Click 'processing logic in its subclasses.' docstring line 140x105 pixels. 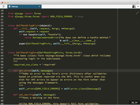click(37, 59)
